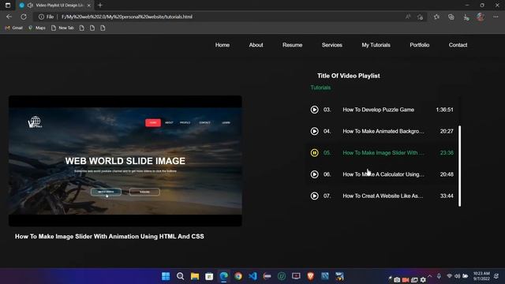Open Brave browser from taskbar
The width and height of the screenshot is (505, 284).
tap(310, 276)
